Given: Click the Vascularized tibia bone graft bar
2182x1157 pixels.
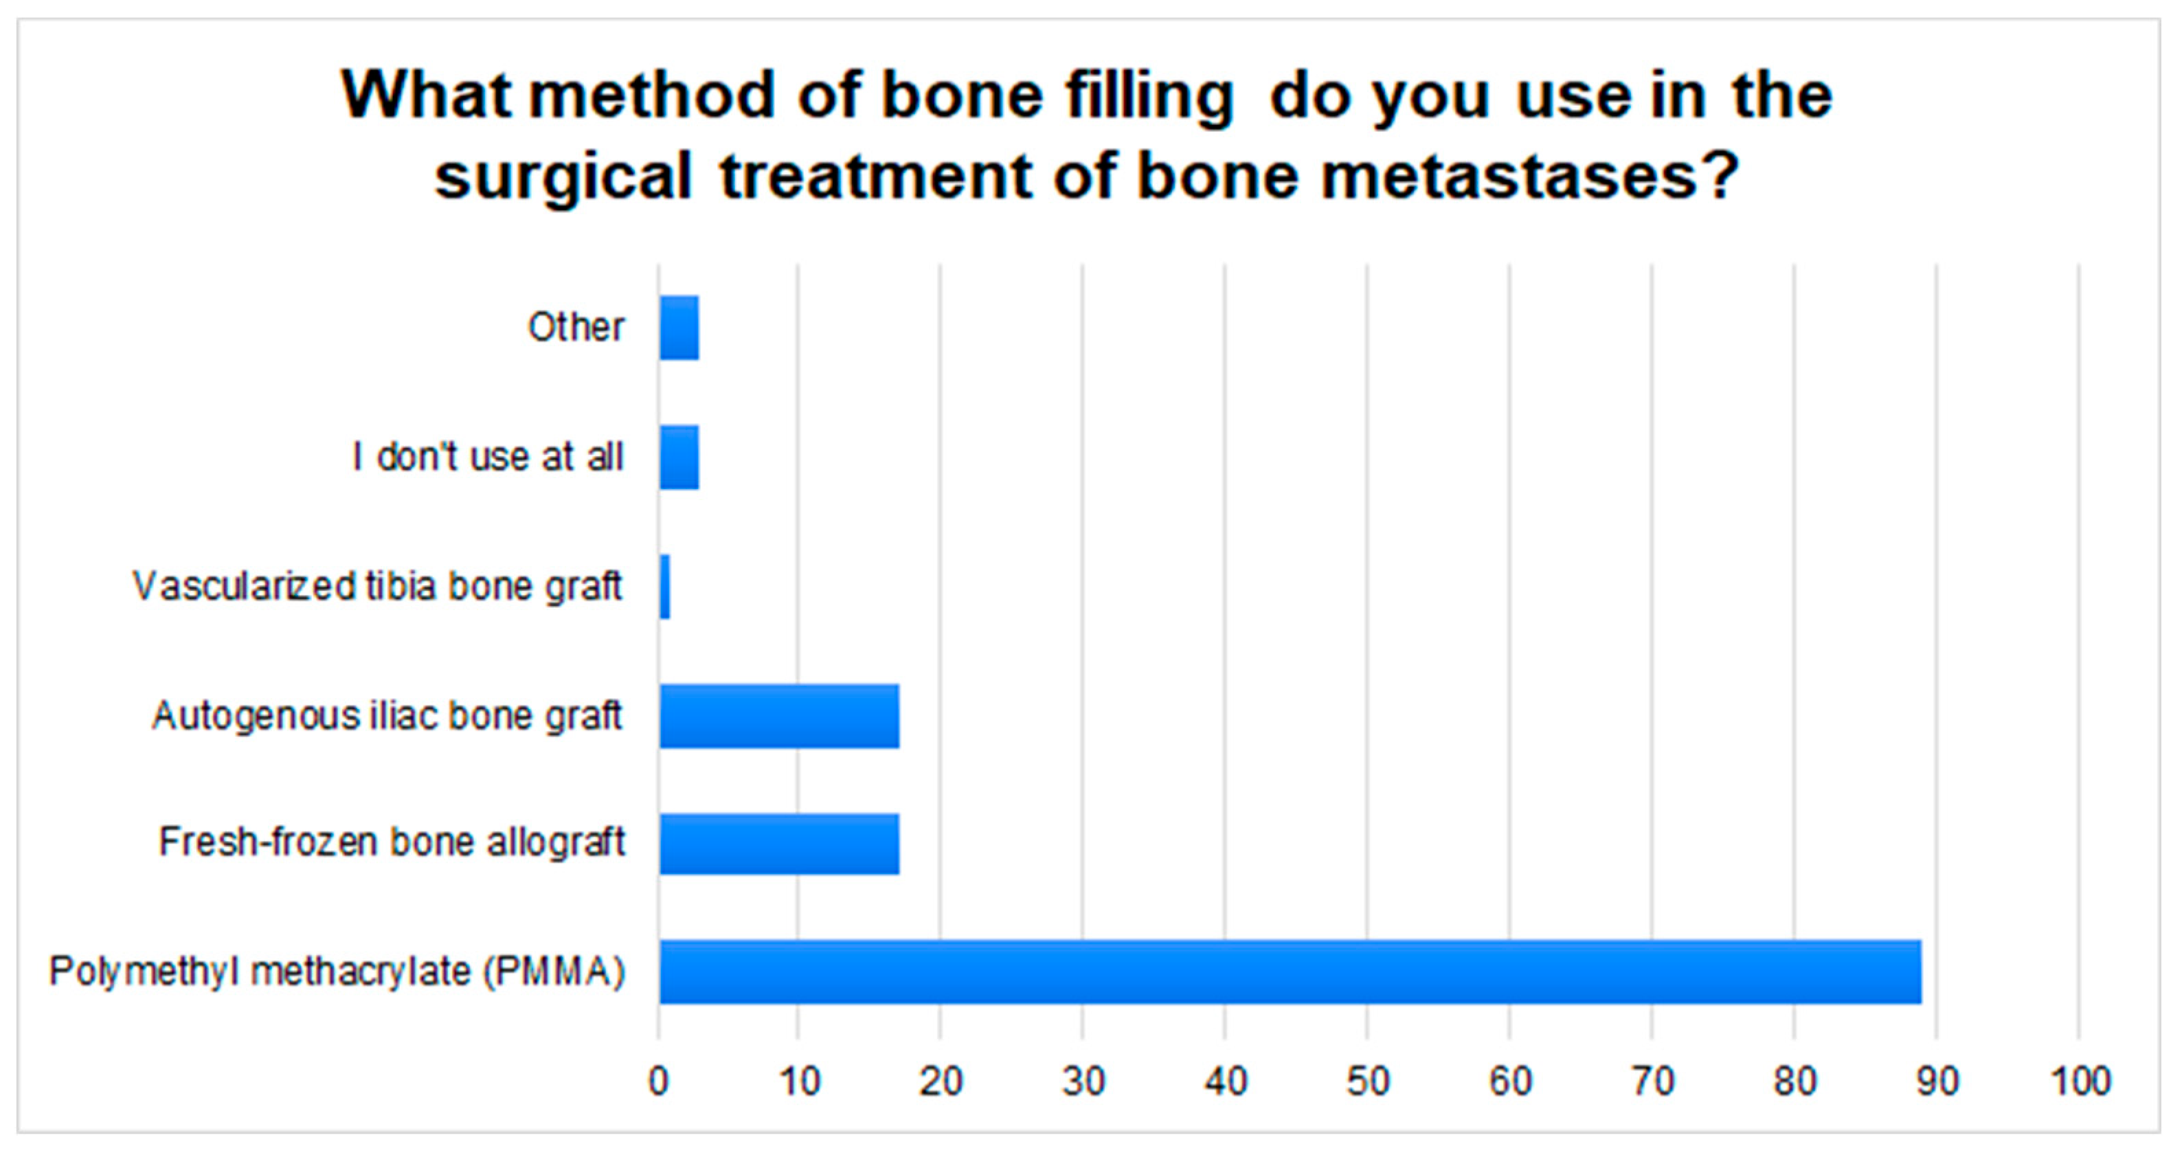Looking at the screenshot, I should 665,586.
